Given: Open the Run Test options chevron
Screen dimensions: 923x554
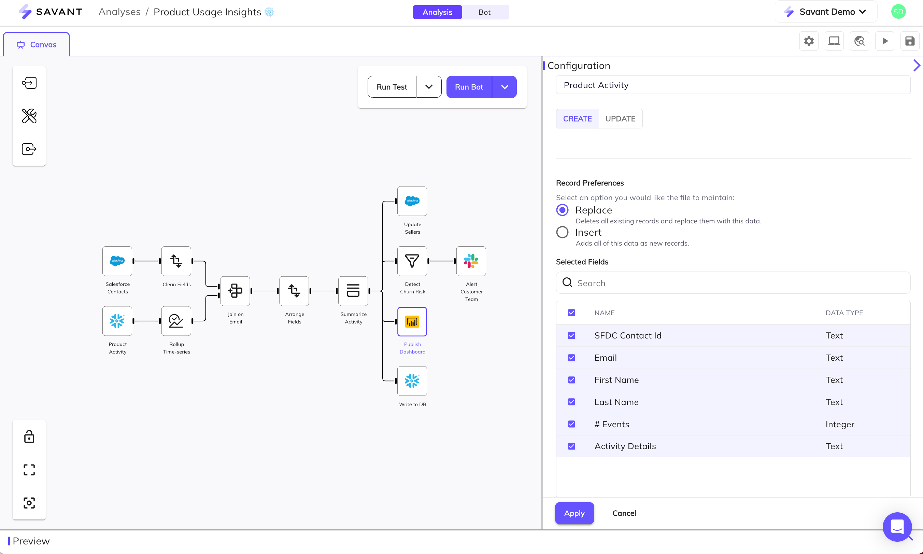Looking at the screenshot, I should tap(429, 87).
